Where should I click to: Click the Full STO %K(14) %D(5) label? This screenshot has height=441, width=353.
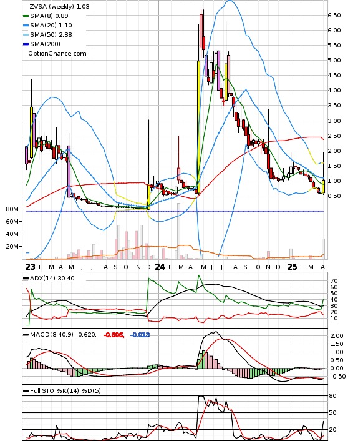pos(65,390)
